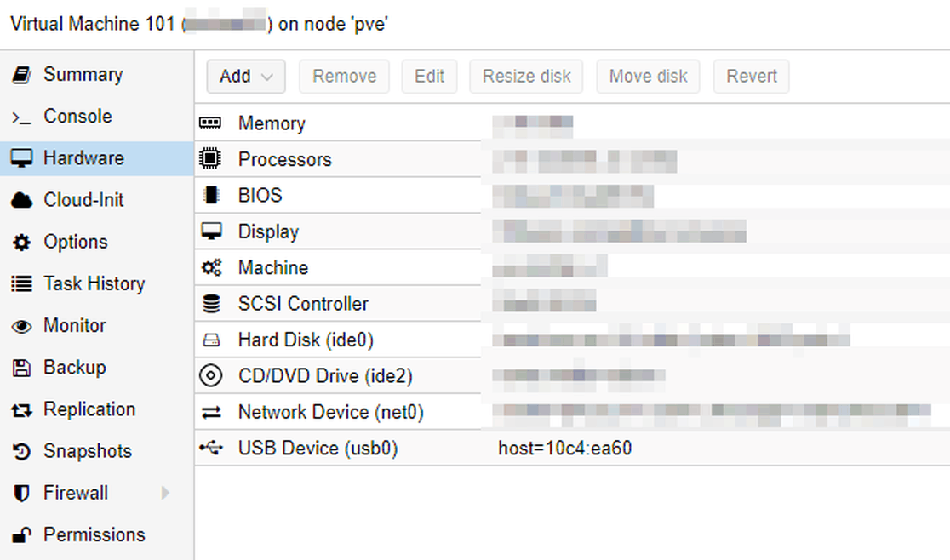Click the Summary book icon in sidebar
This screenshot has width=950, height=560.
(x=22, y=75)
